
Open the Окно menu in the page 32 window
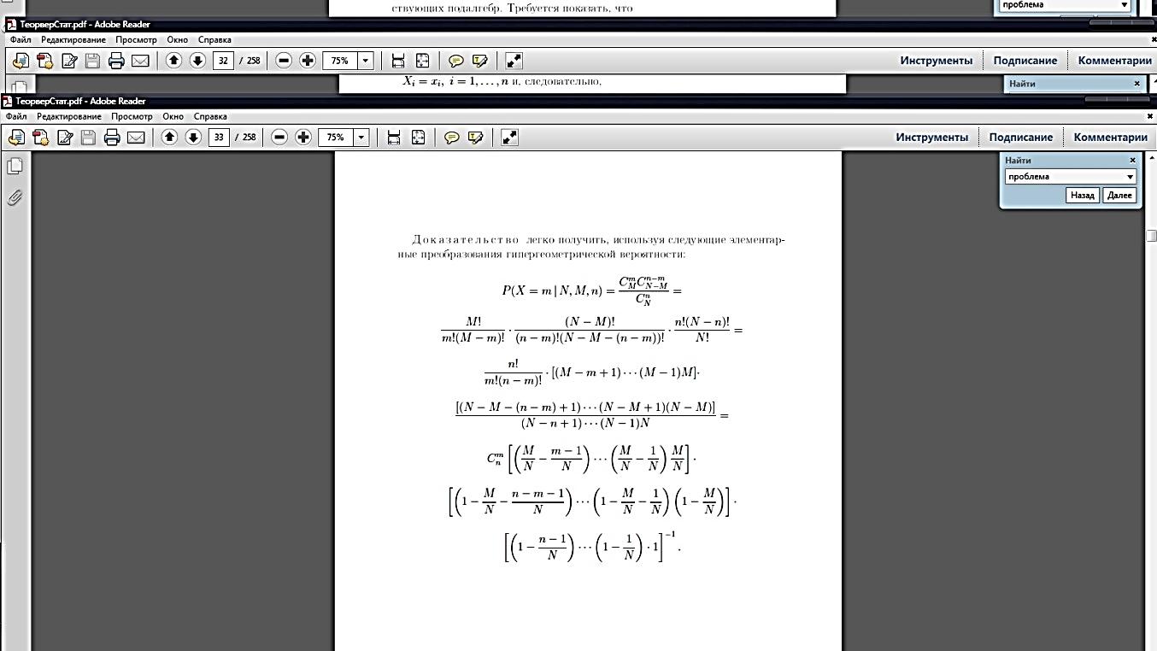pos(178,40)
